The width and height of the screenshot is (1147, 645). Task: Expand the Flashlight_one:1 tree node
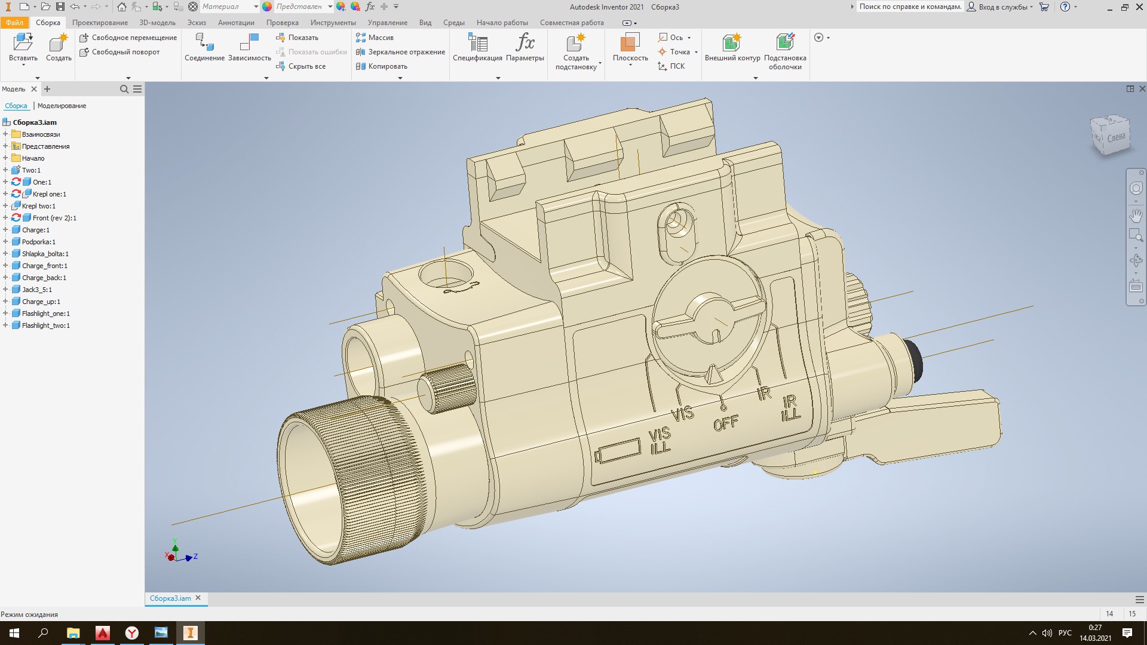point(5,314)
